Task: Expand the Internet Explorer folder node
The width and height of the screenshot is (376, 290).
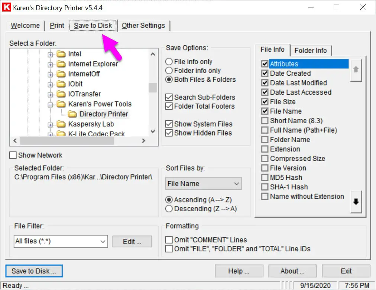Action: 50,65
